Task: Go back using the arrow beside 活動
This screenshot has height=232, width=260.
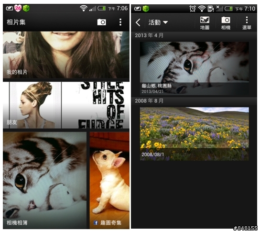Action: click(x=138, y=22)
